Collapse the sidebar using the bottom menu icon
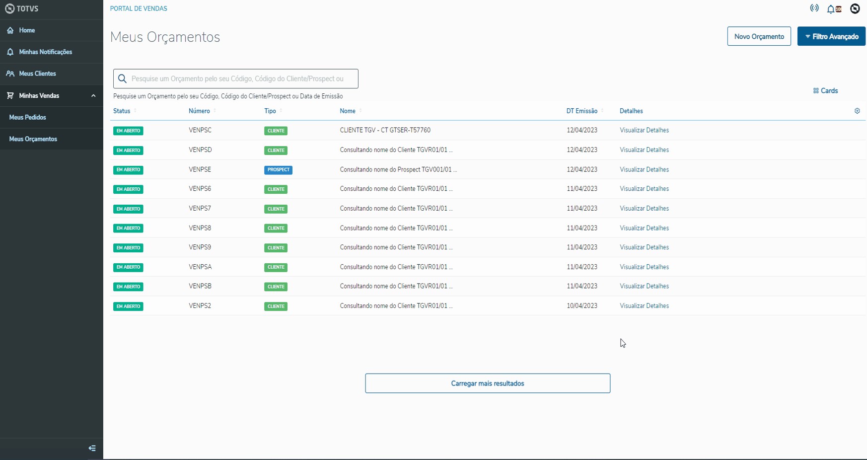The width and height of the screenshot is (867, 460). click(x=92, y=448)
